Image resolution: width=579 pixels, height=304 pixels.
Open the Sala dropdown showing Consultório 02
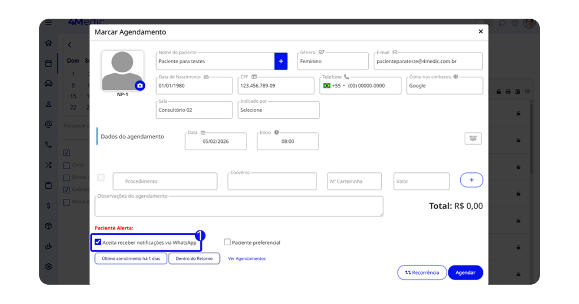193,110
